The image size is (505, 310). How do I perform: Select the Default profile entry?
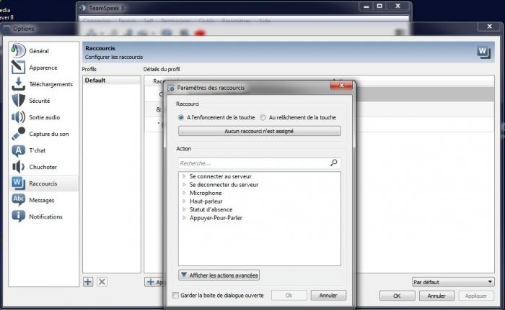(111, 81)
